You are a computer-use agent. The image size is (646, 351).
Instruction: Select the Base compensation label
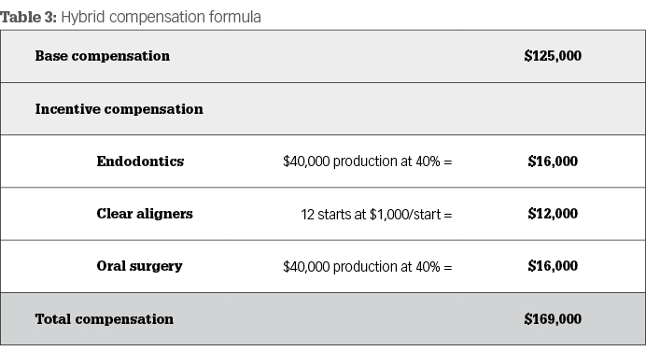pos(102,56)
